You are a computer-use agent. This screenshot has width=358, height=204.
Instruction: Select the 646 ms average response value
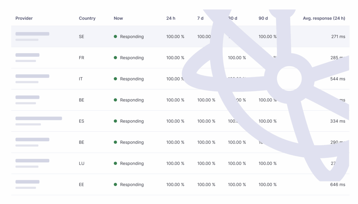[x=338, y=185]
